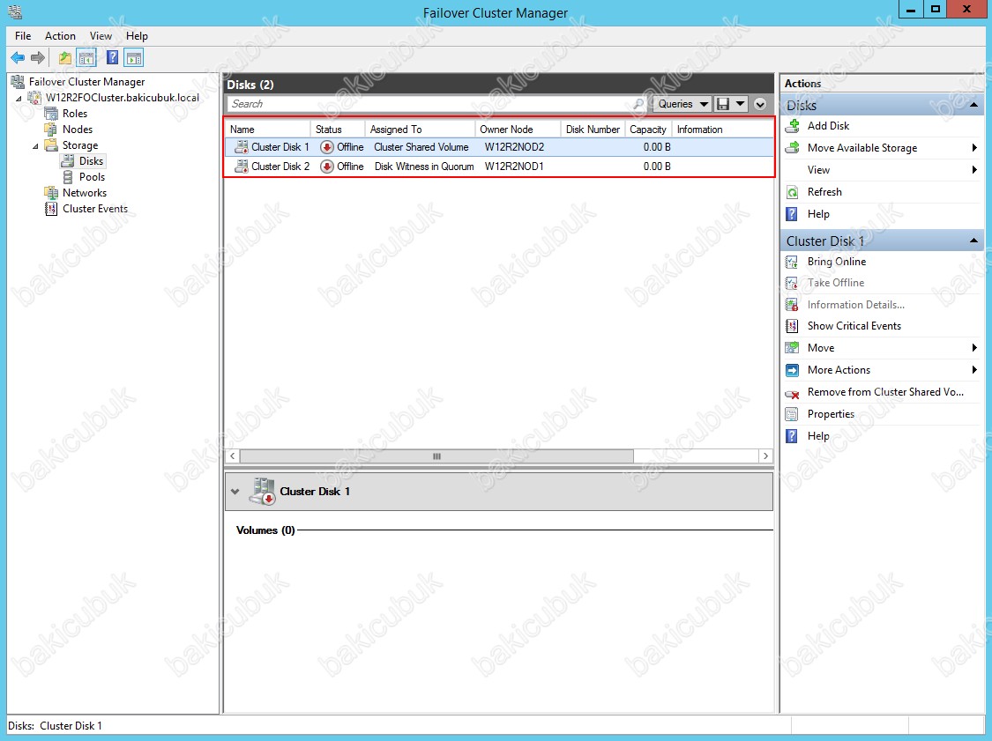
Task: Click the Refresh icon in Actions pane
Action: point(792,192)
